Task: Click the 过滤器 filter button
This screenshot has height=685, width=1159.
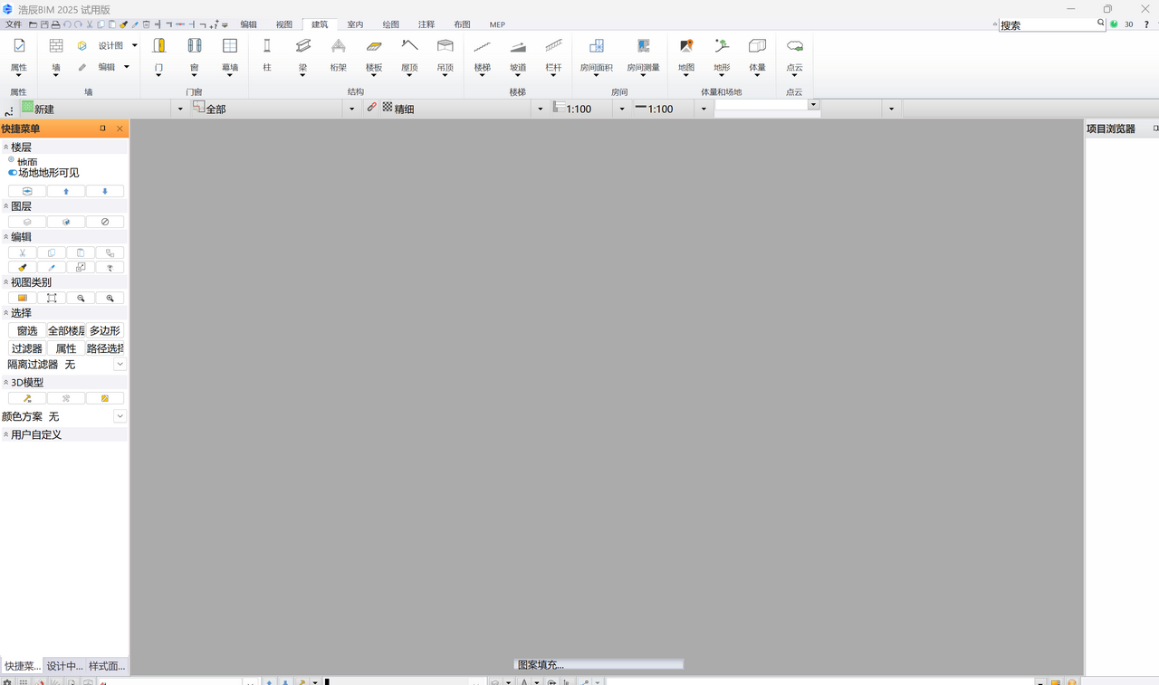Action: 27,348
